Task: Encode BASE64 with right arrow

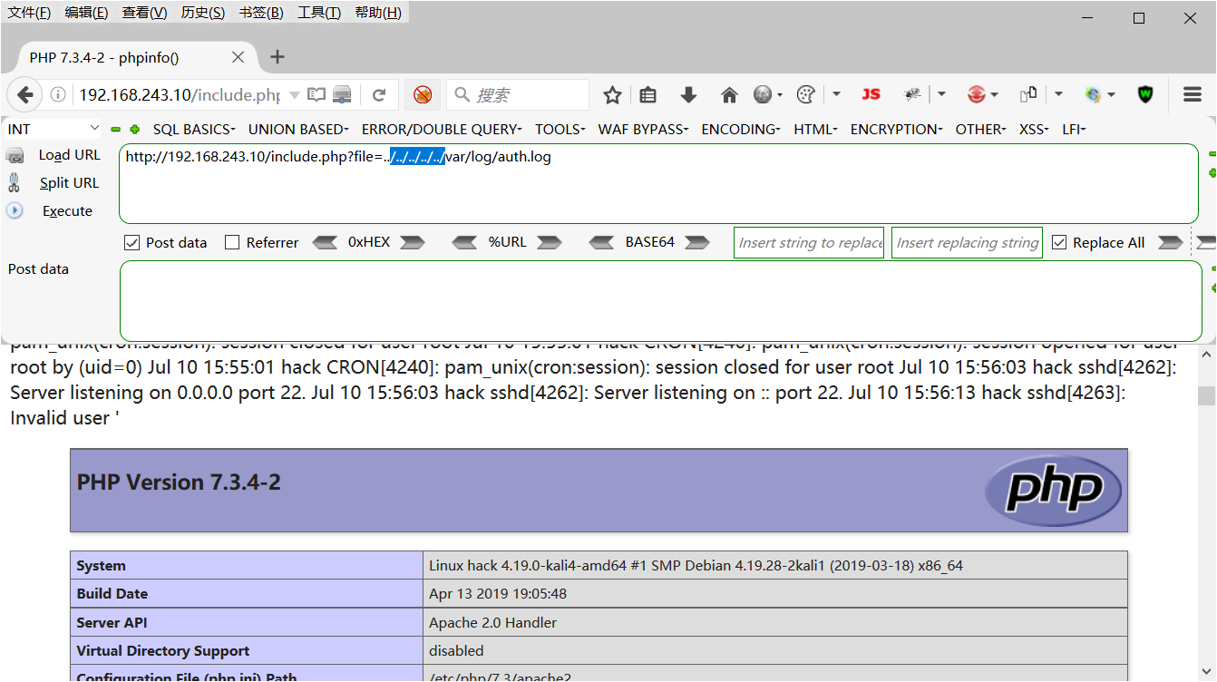Action: click(x=697, y=242)
